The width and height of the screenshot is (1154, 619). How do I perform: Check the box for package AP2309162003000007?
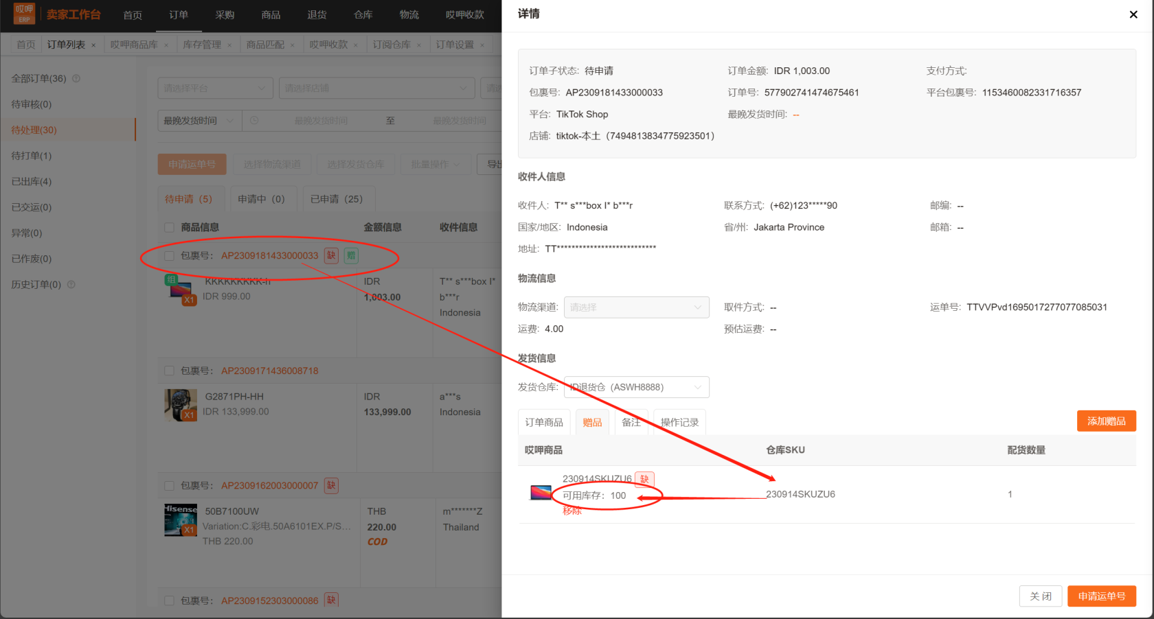tap(169, 485)
